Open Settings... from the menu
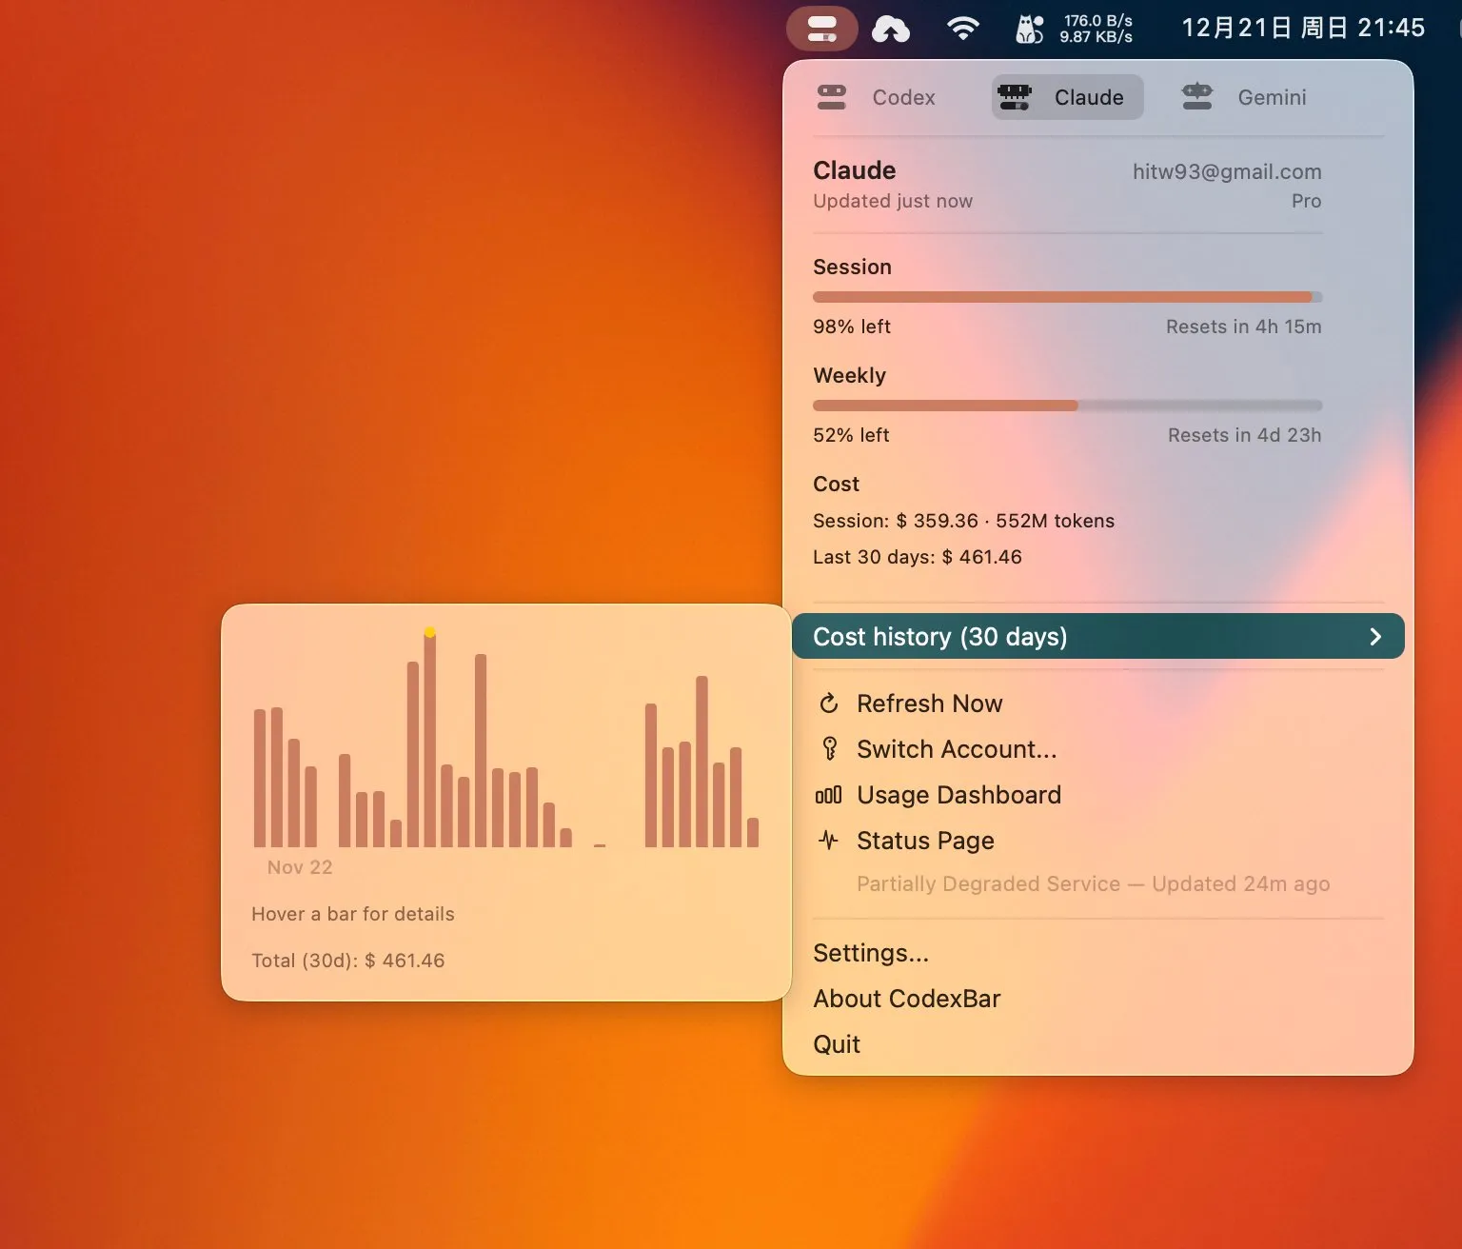1462x1249 pixels. point(871,953)
